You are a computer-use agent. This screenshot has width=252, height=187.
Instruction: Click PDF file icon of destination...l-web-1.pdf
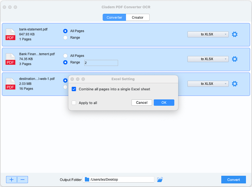pos(10,84)
